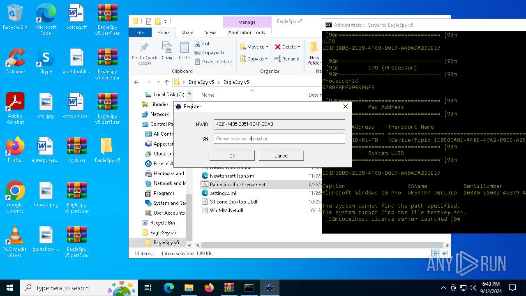
Task: Expand the address bar root folder chevron
Action: pos(184,82)
